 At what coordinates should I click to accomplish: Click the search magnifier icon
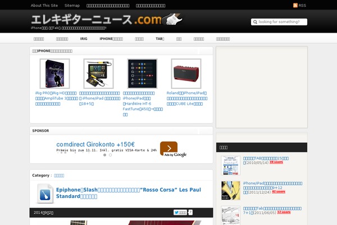(x=255, y=22)
